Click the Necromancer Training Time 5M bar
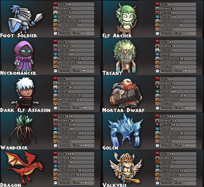Screen dimensions: 204x187 click(76, 71)
